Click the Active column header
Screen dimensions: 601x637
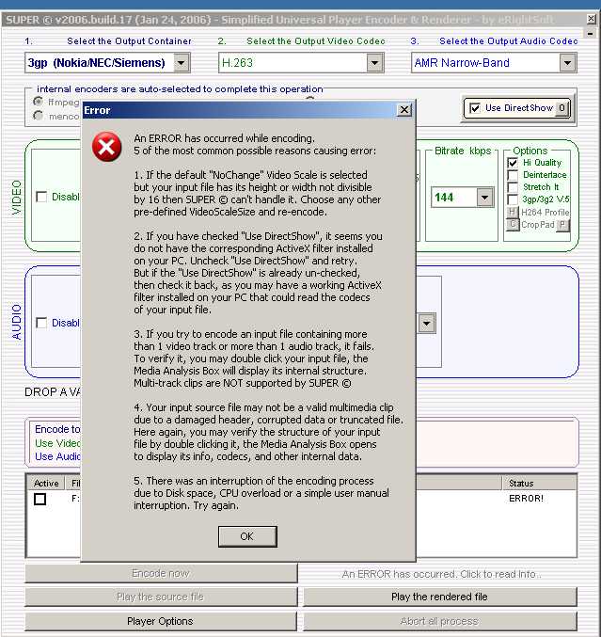tap(46, 483)
